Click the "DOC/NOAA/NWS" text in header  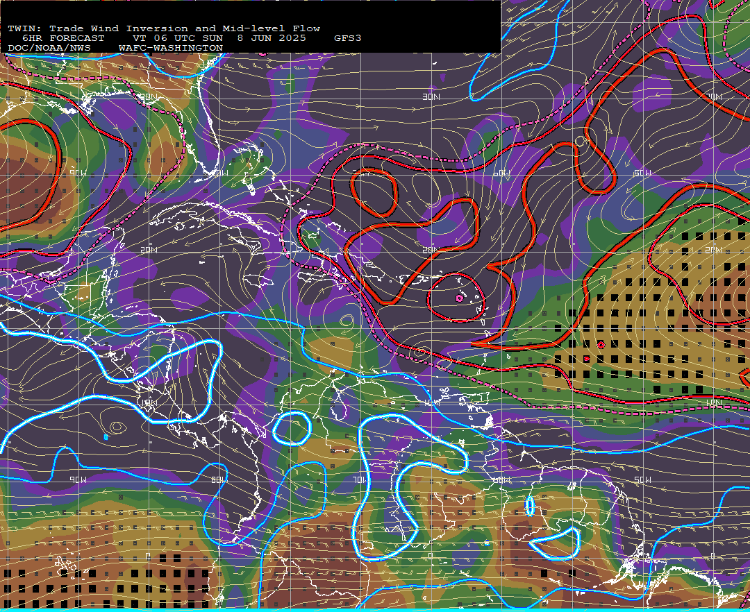(49, 49)
